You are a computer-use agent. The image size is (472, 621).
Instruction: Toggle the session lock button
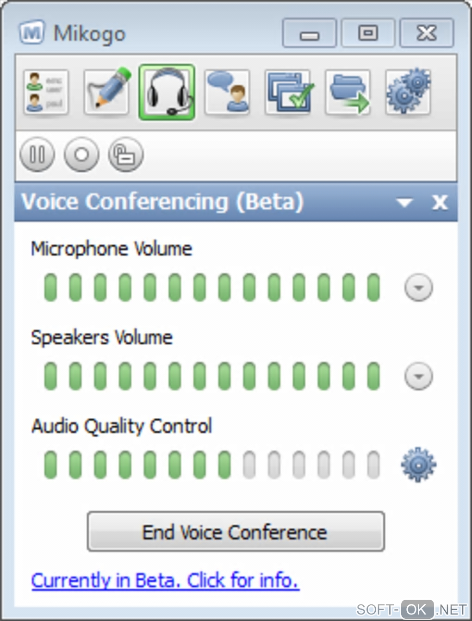tap(125, 155)
